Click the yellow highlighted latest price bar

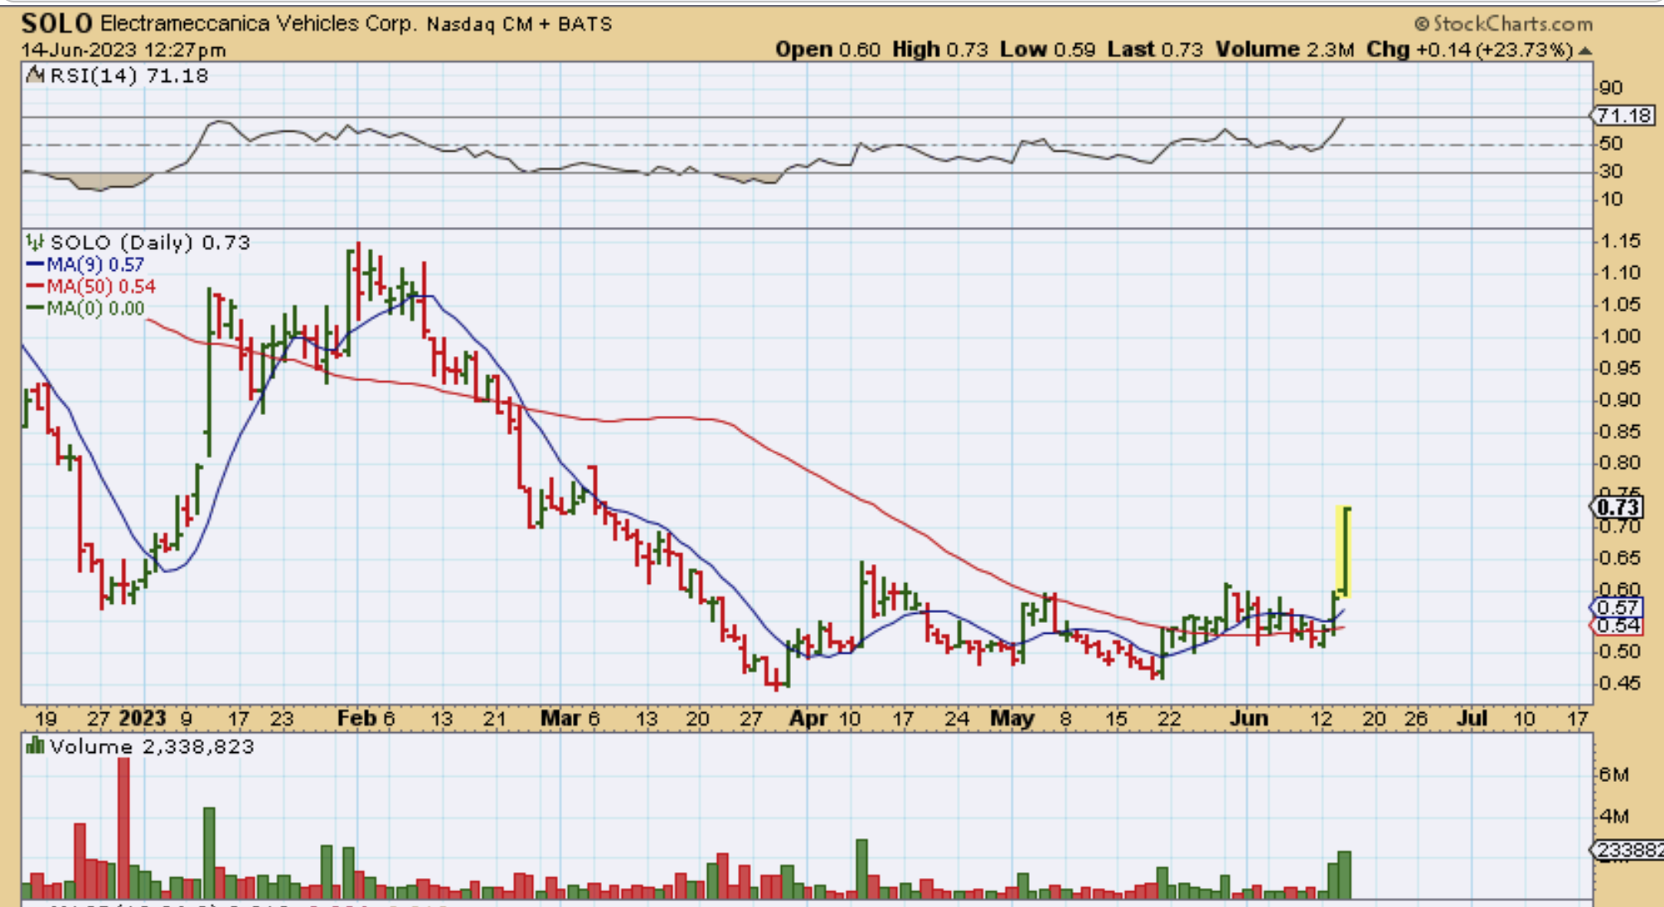click(1344, 551)
